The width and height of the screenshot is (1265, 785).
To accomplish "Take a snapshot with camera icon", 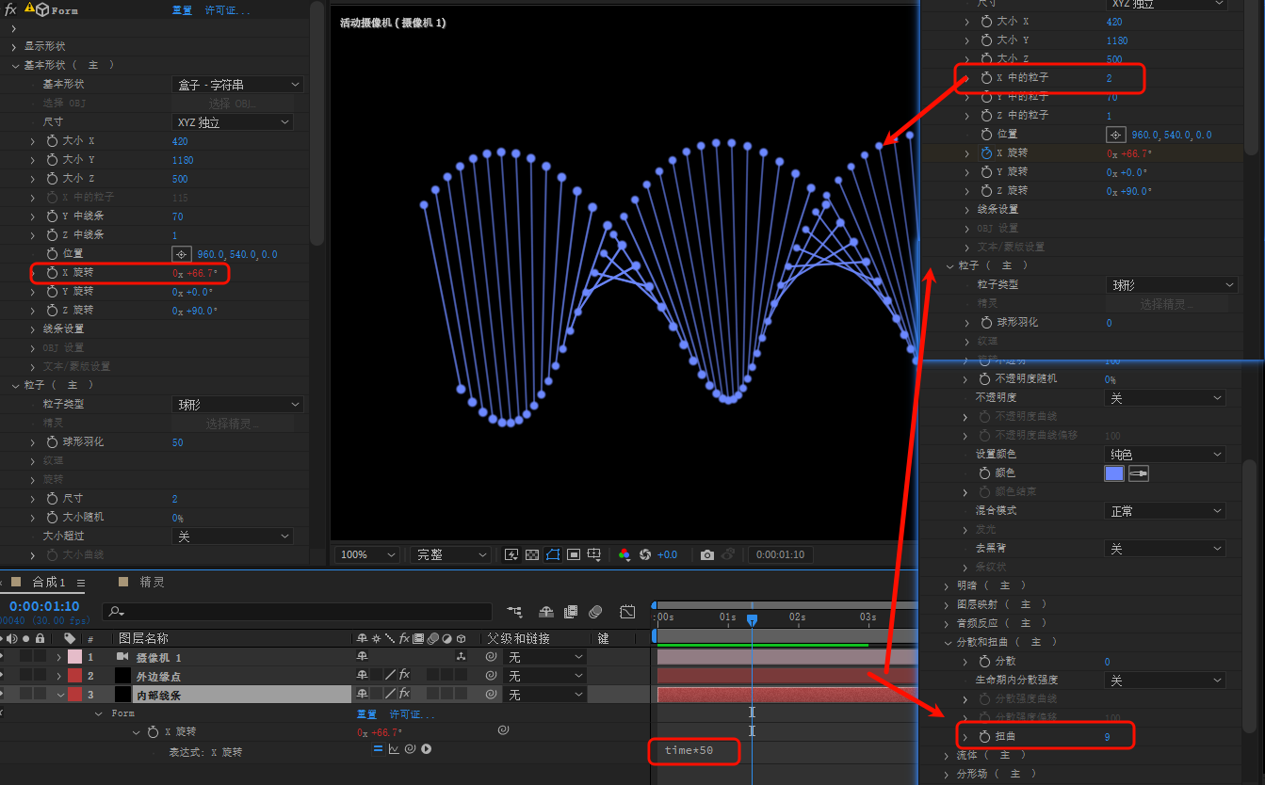I will click(707, 554).
